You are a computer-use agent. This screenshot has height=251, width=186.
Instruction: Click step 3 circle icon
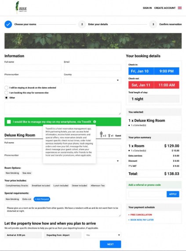click(153, 24)
